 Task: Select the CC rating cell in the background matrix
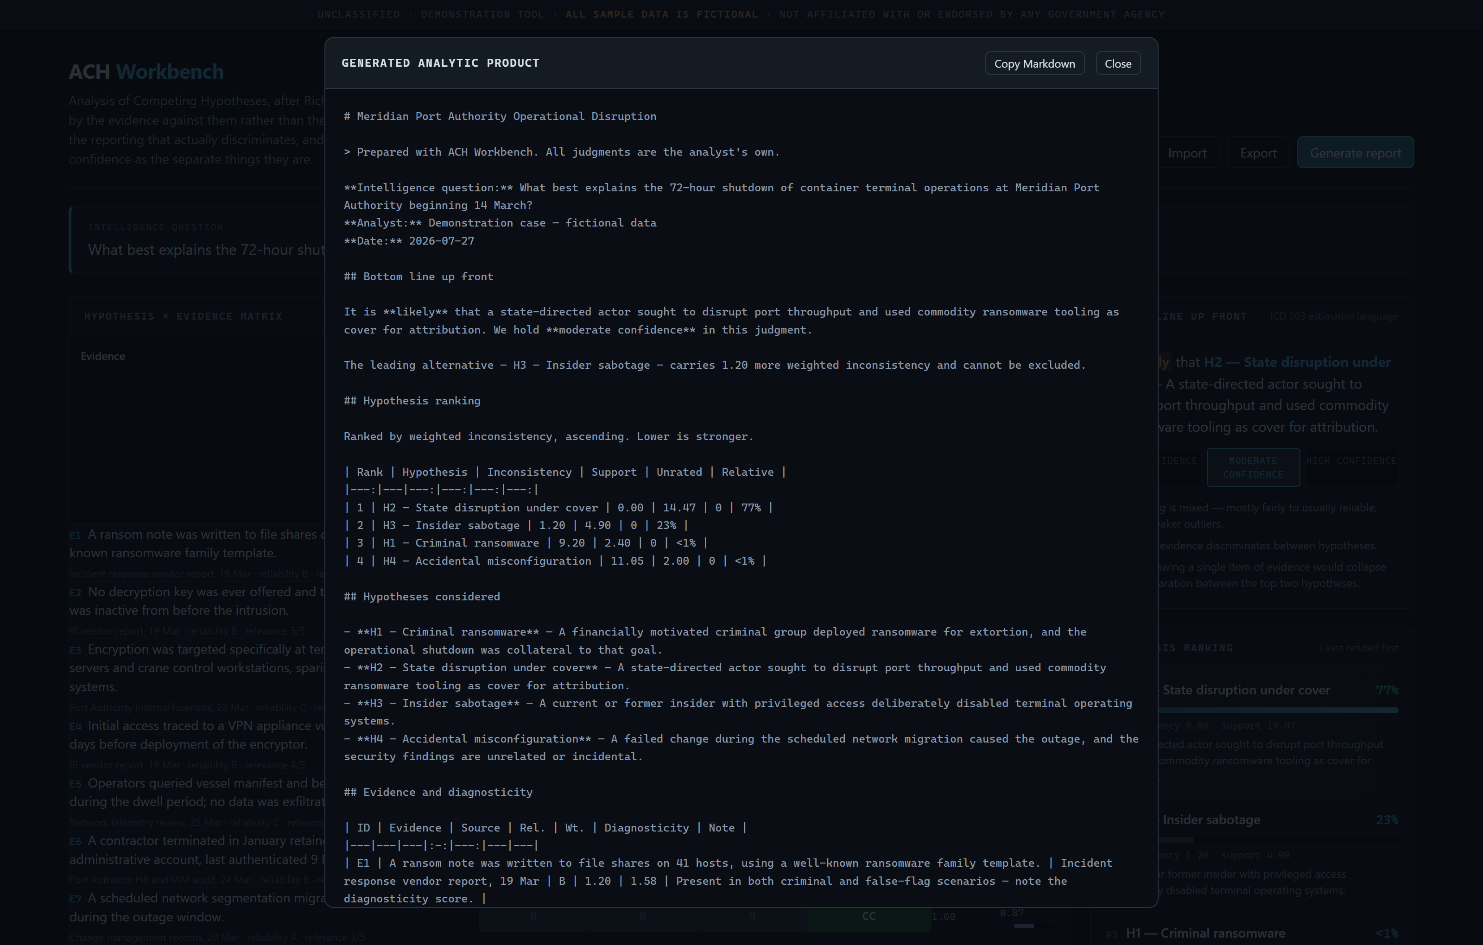click(868, 916)
